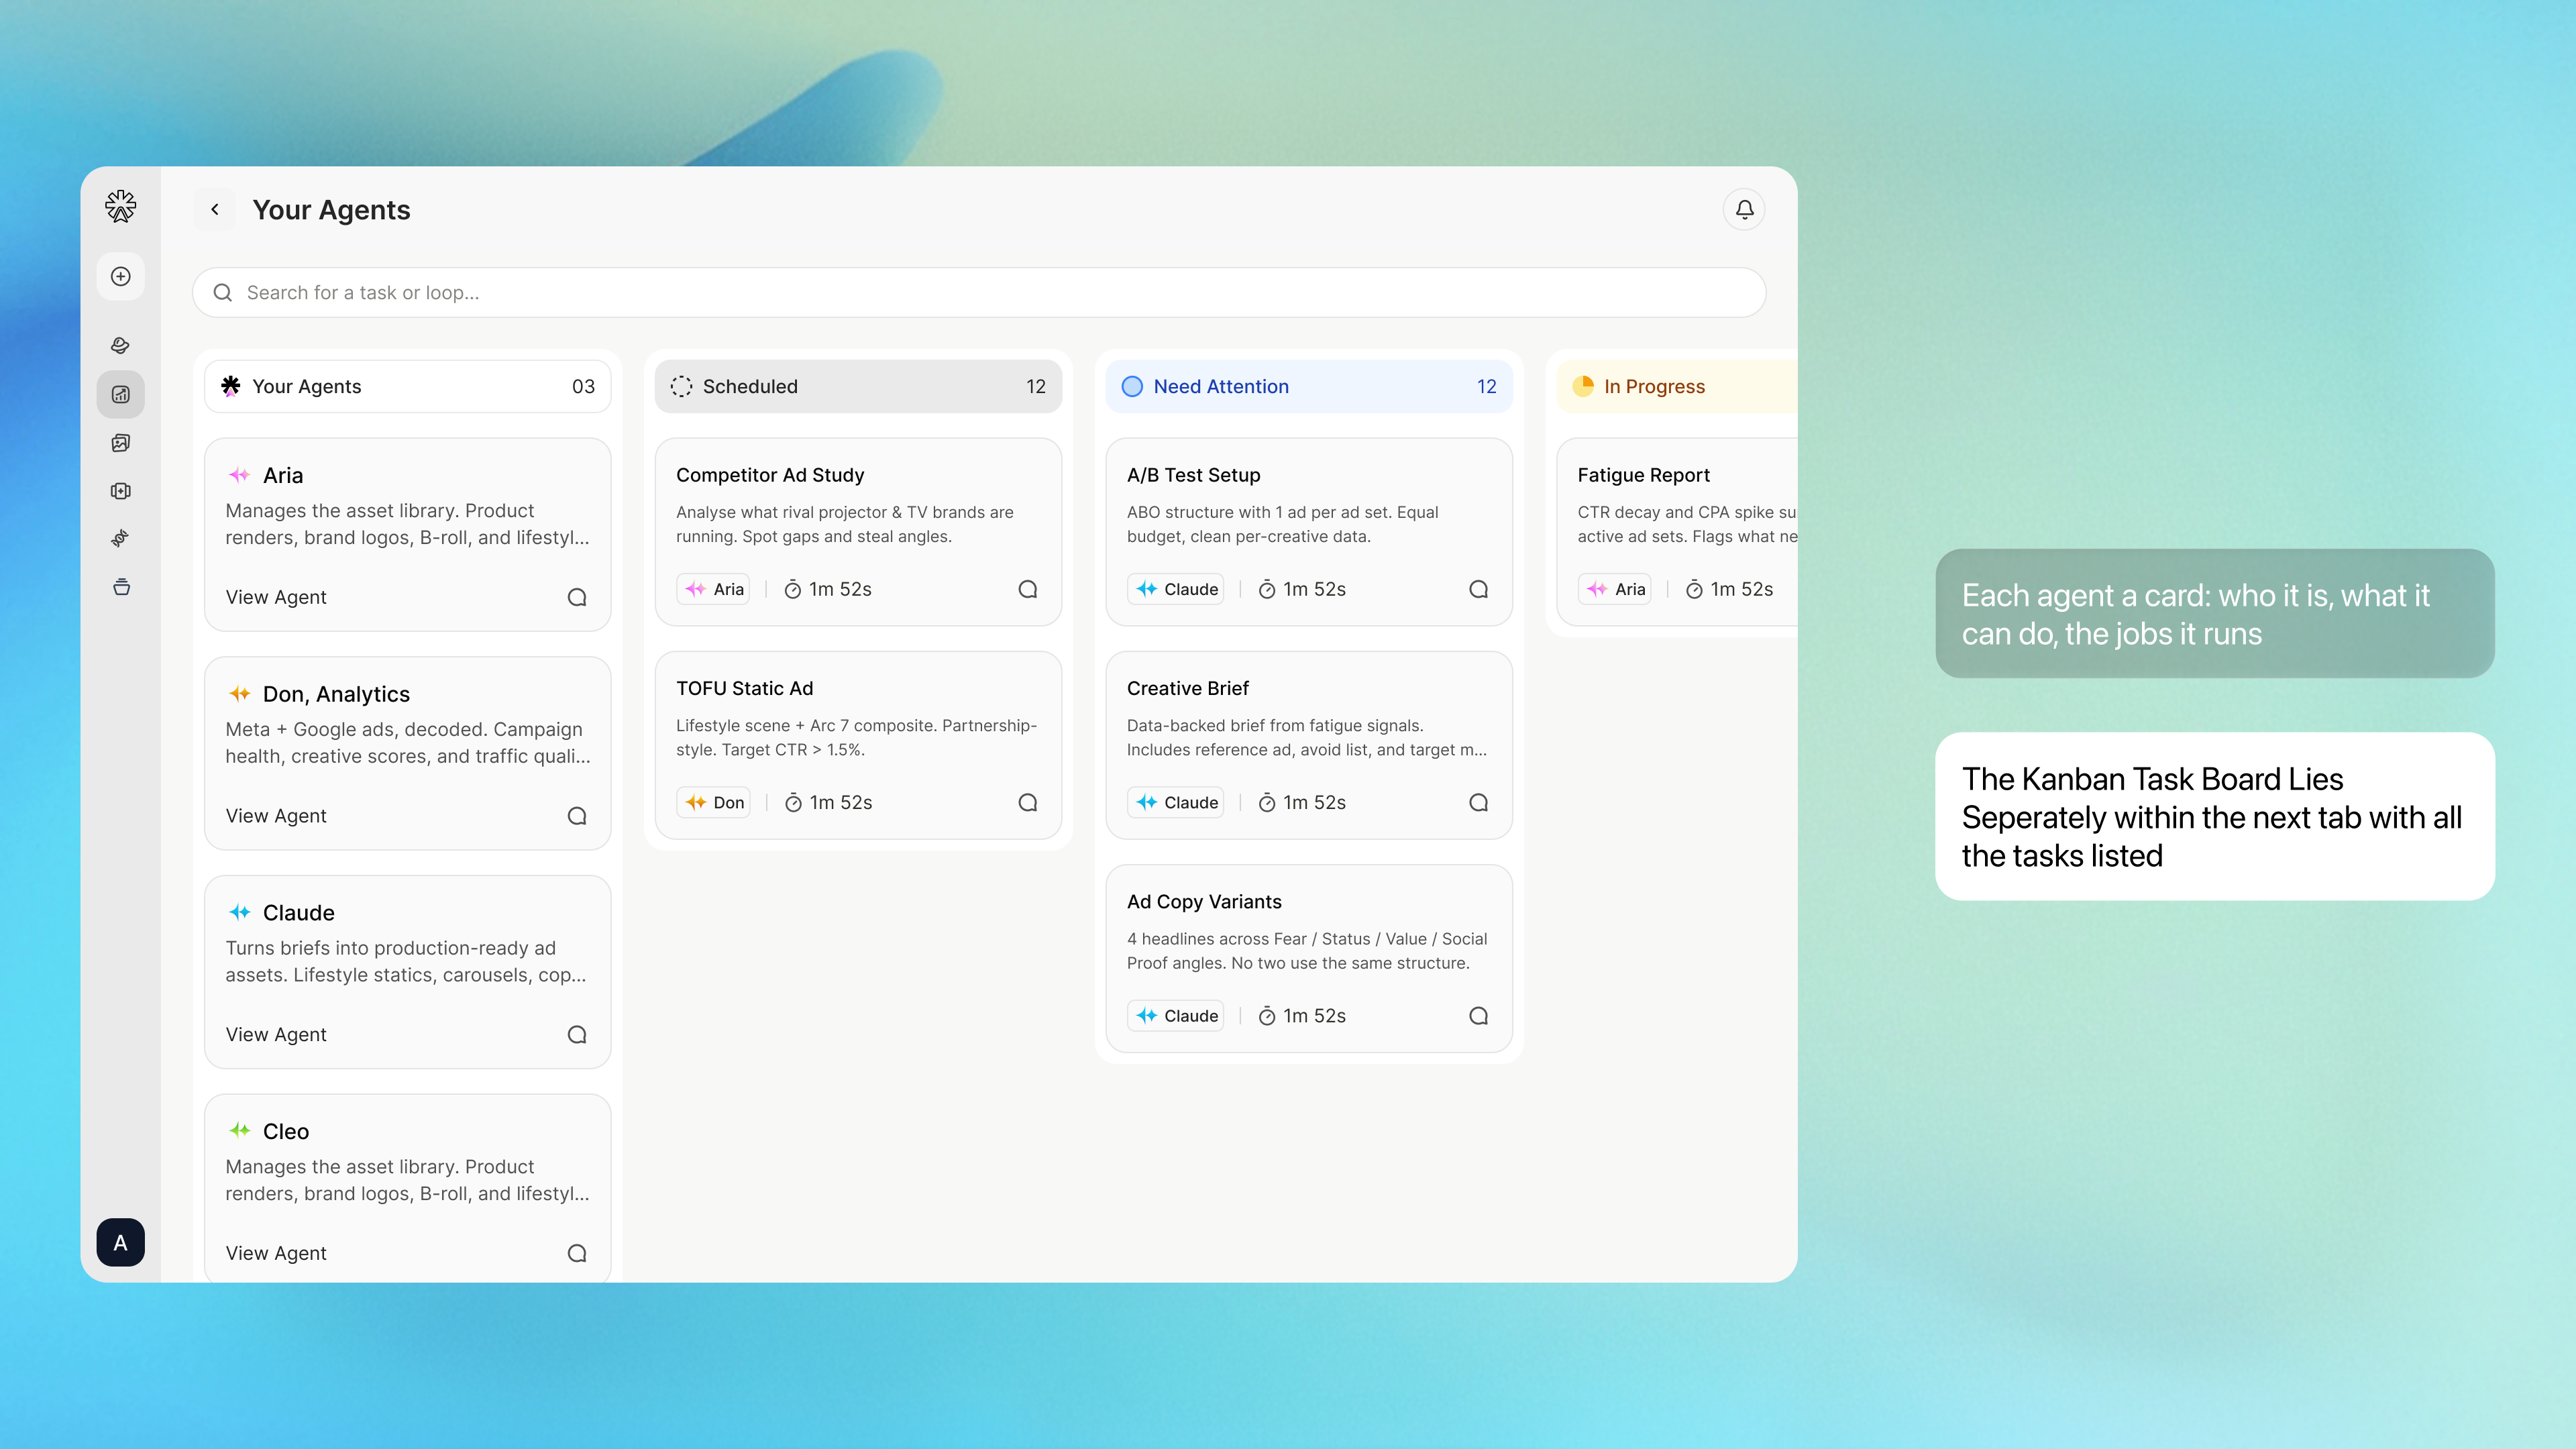
Task: Open chat bubble on Cleo agent card
Action: click(576, 1253)
